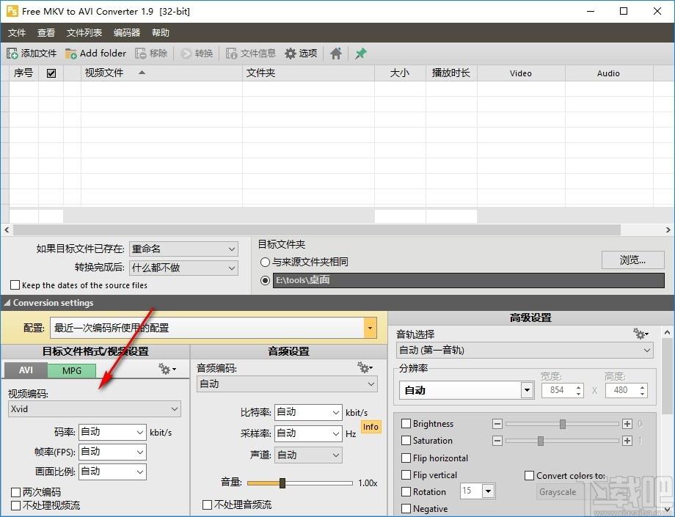Click the target folder path field

[468, 280]
